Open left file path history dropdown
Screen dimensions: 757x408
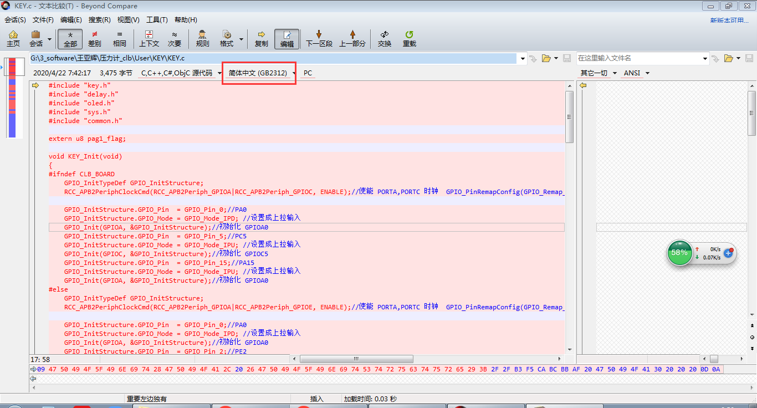tap(523, 58)
